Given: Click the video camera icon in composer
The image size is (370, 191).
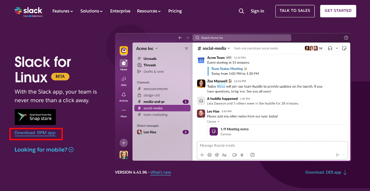Looking at the screenshot, I should (235, 155).
